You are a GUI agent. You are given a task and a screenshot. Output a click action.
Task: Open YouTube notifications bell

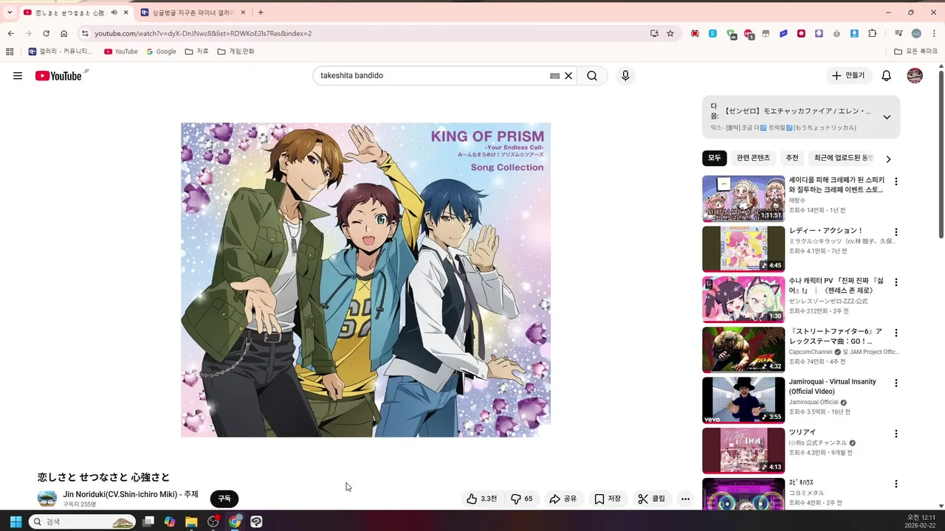(887, 76)
